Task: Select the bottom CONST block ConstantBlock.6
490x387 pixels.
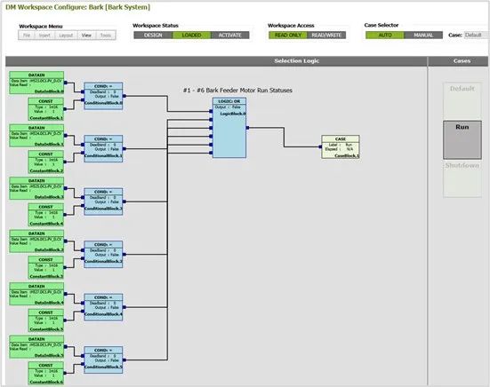Action: [46, 373]
